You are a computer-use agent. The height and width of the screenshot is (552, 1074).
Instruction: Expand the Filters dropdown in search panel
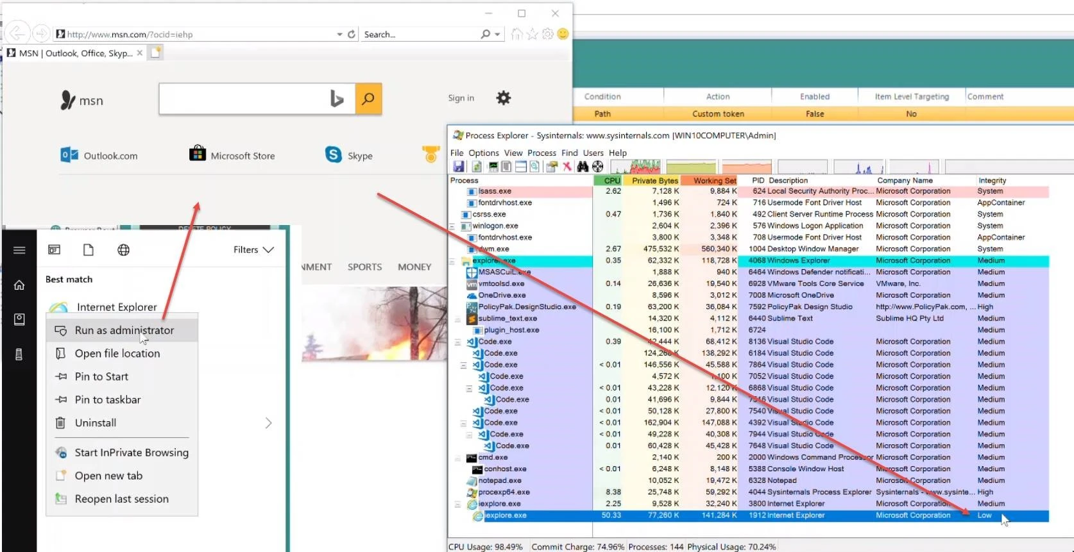(x=253, y=250)
